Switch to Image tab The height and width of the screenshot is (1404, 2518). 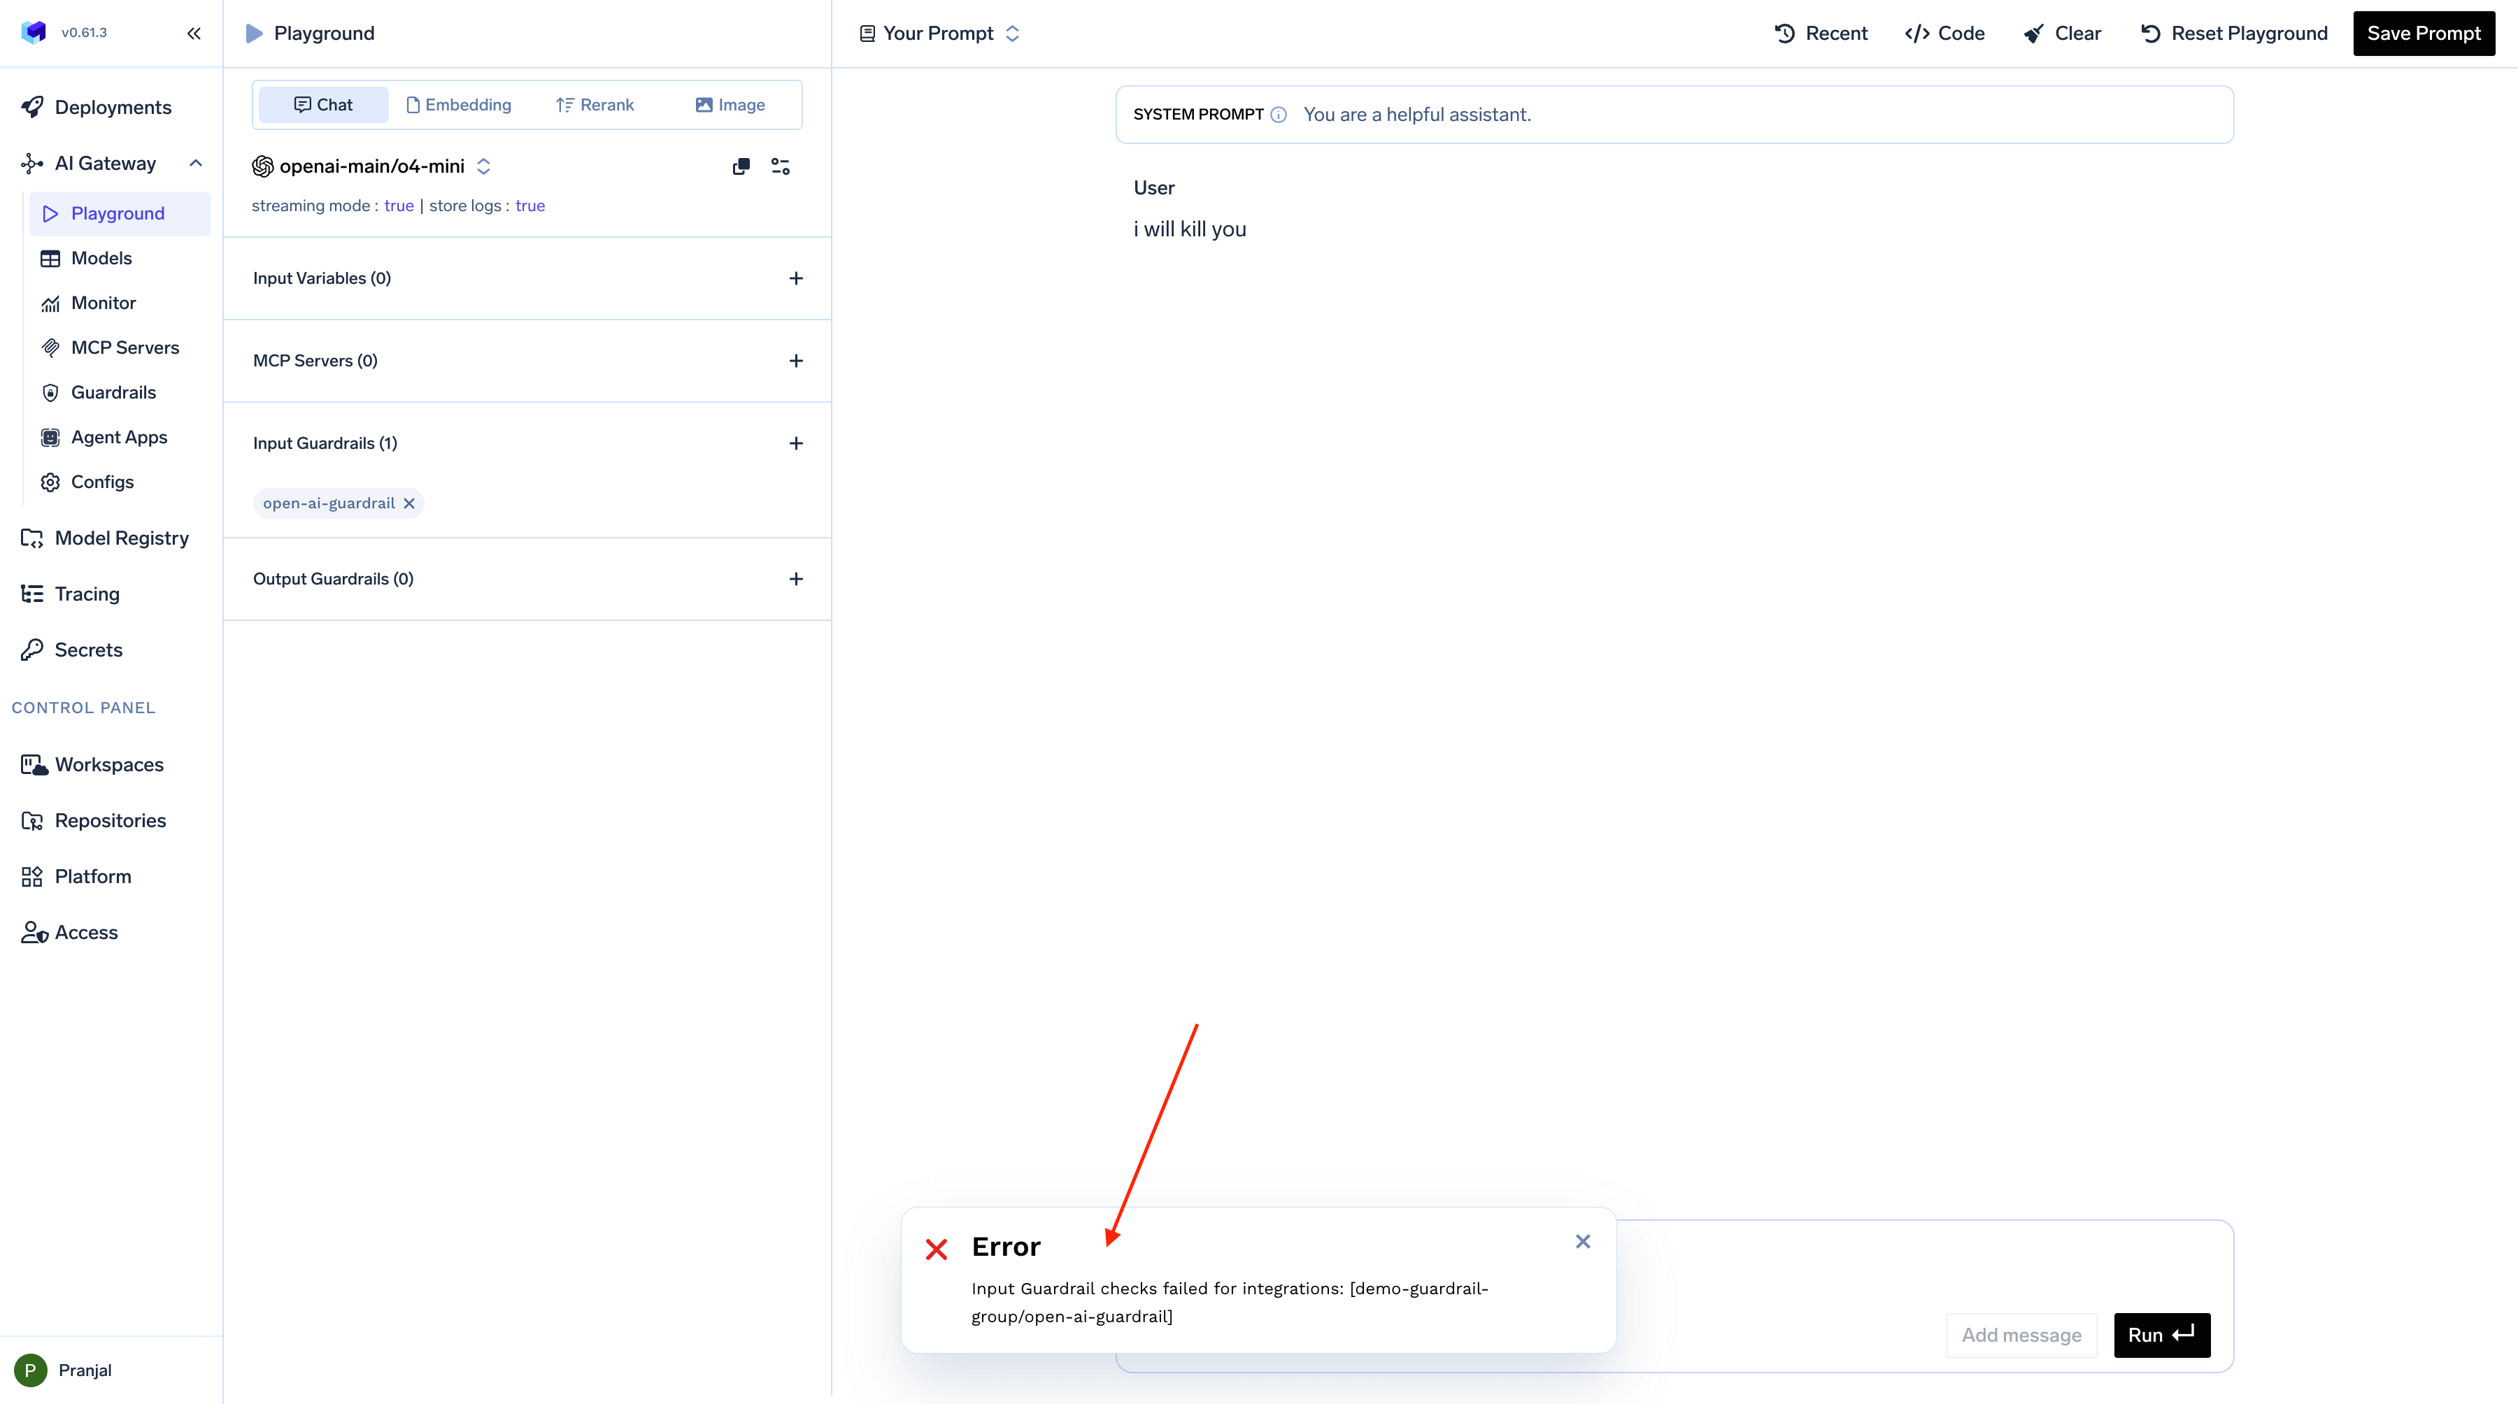(x=730, y=105)
